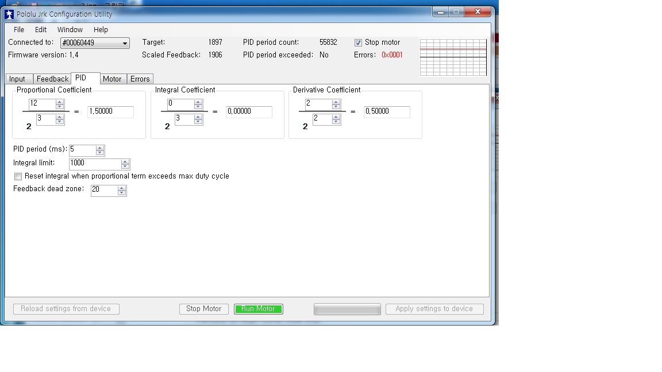Decrease proportional coefficient numerator value
662x372 pixels.
tap(60, 106)
